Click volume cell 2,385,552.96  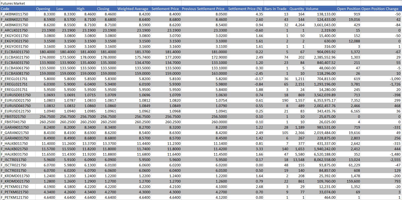(x=321, y=57)
